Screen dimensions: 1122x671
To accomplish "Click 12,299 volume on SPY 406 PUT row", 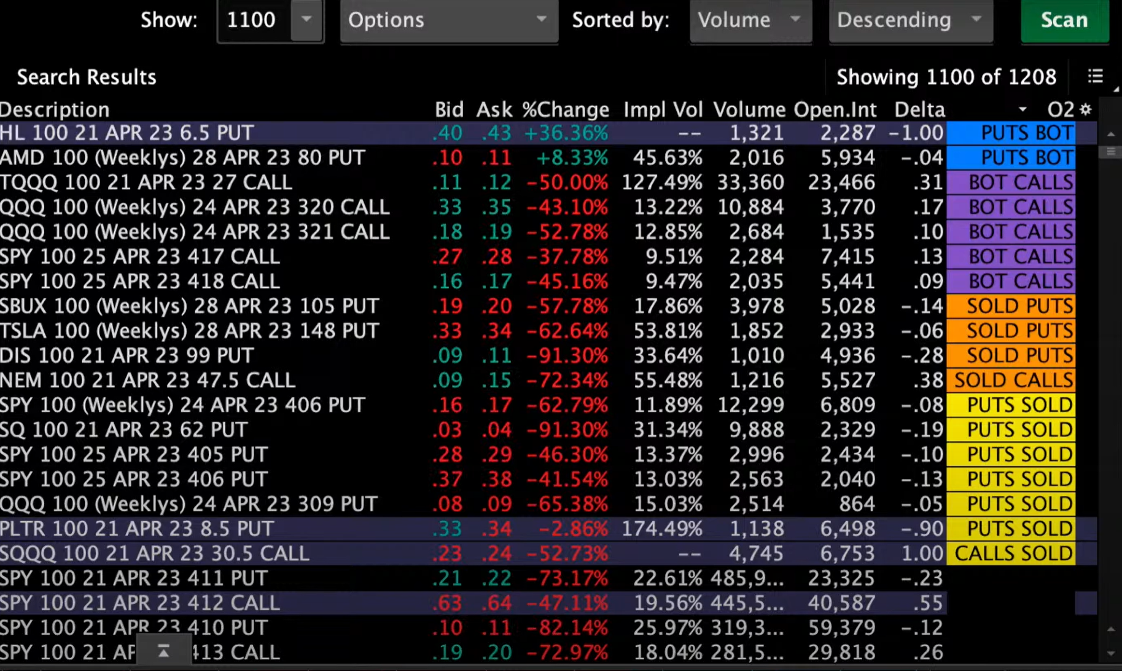I will 750,405.
